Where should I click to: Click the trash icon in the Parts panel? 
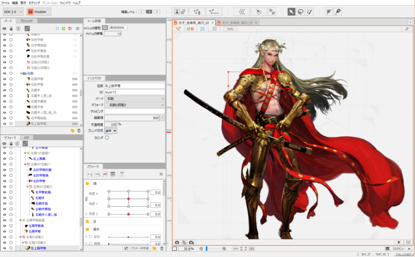pos(79,131)
